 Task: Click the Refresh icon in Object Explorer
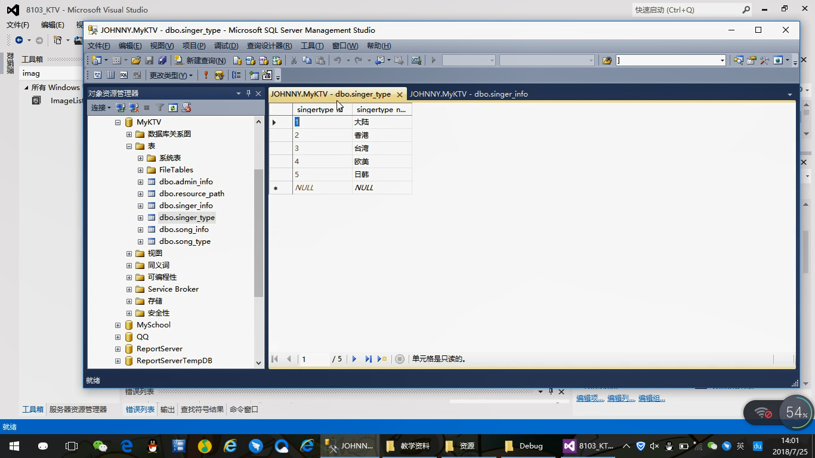[173, 108]
